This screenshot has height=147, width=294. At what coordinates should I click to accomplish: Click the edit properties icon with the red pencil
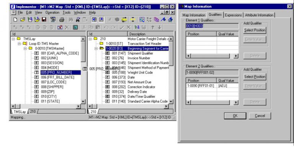coord(60,28)
